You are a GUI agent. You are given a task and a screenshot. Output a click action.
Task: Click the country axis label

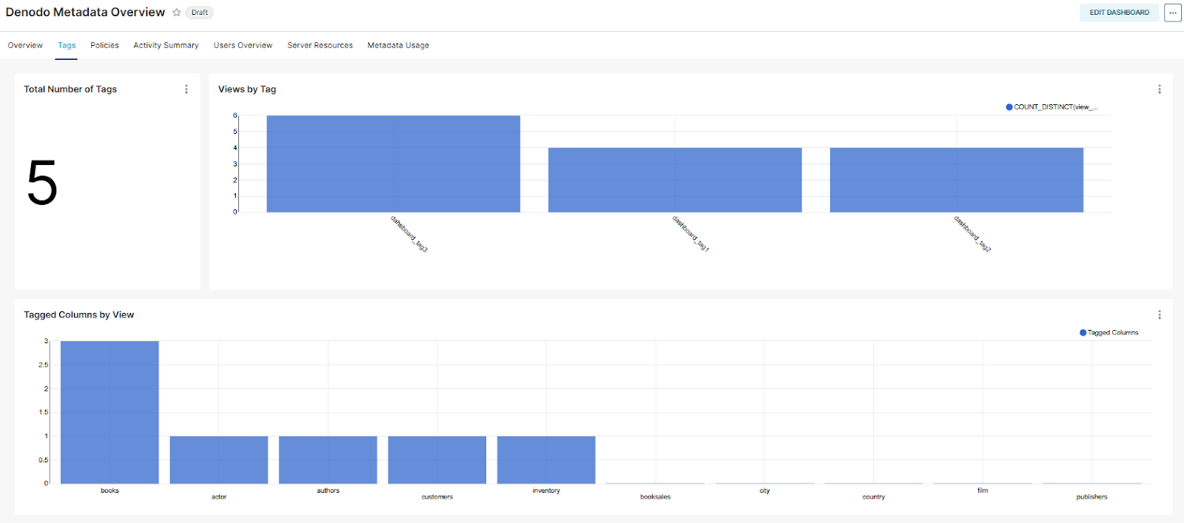pyautogui.click(x=874, y=497)
